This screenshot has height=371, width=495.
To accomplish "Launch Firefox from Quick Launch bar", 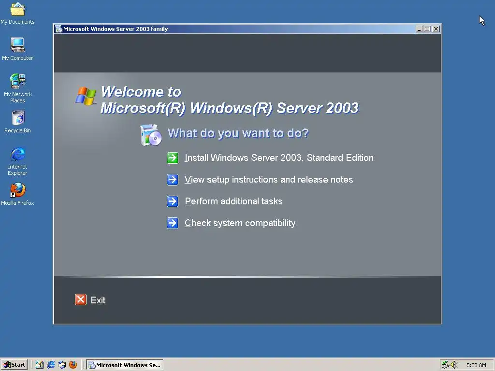I will pos(73,365).
